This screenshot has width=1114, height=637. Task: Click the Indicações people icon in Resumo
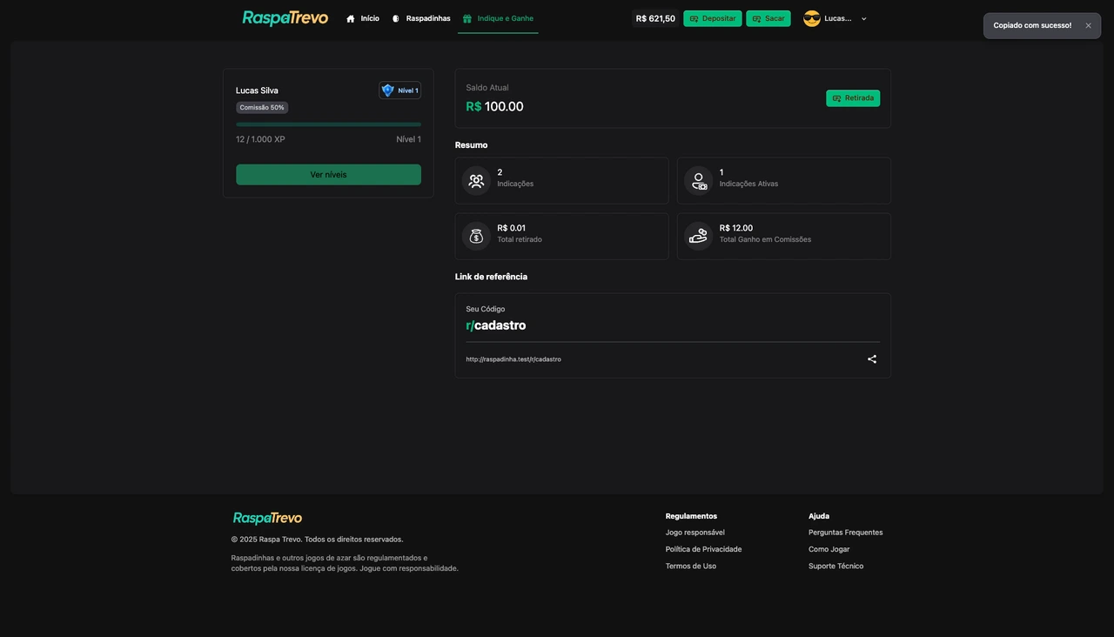tap(476, 180)
